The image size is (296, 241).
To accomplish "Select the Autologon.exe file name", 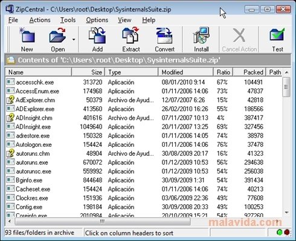I will [34, 144].
